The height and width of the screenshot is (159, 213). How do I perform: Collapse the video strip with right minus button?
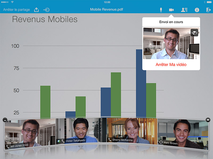208,120
